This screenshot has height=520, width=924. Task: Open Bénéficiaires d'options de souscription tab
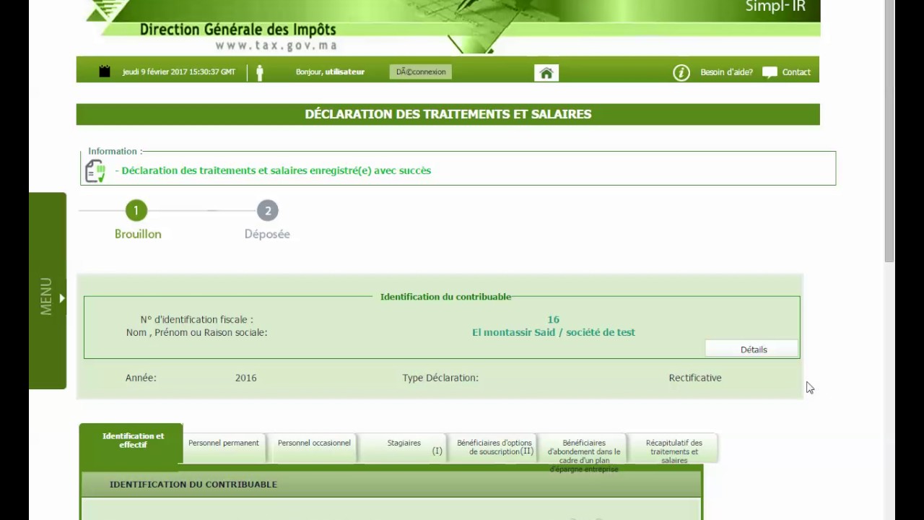494,448
